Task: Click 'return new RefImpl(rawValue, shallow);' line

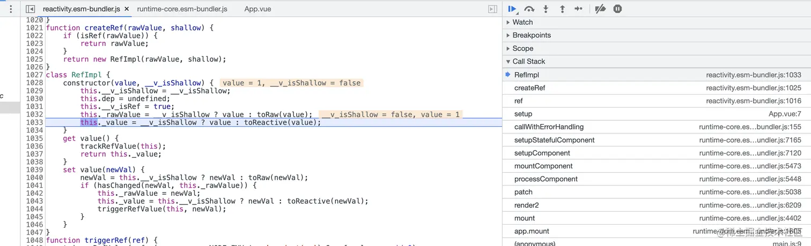Action: click(x=145, y=59)
